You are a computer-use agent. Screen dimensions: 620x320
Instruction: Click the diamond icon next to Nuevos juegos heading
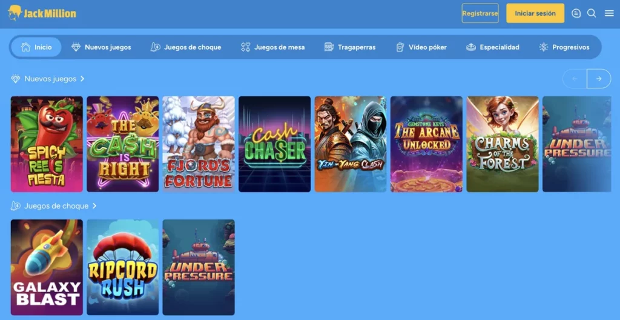[15, 79]
